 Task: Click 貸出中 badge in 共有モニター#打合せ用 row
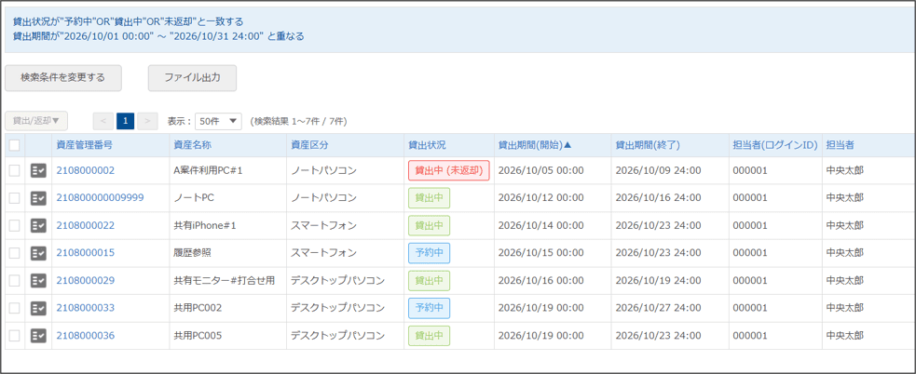429,280
